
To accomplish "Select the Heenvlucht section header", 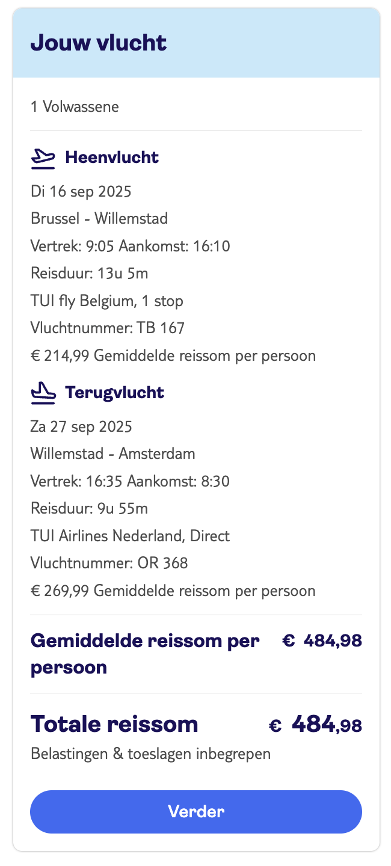I will coord(111,157).
